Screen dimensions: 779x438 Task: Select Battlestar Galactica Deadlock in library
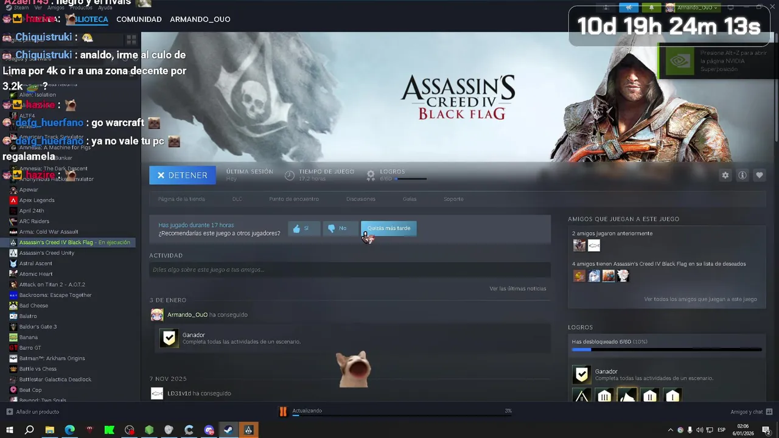click(55, 380)
